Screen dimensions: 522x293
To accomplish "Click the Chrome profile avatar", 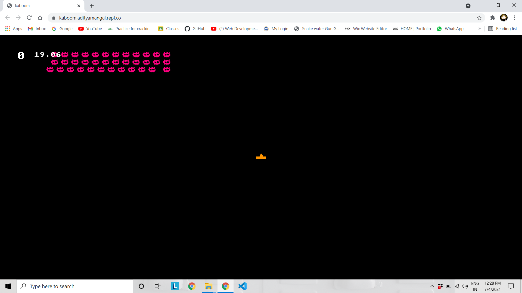I will tap(504, 18).
